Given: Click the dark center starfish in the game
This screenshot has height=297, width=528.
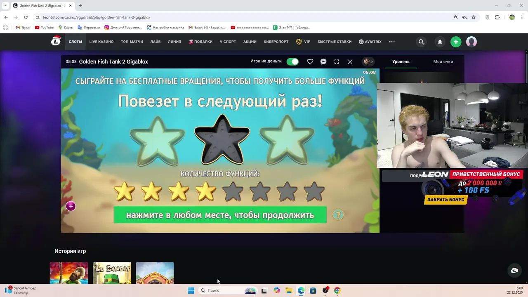Looking at the screenshot, I should tap(222, 139).
